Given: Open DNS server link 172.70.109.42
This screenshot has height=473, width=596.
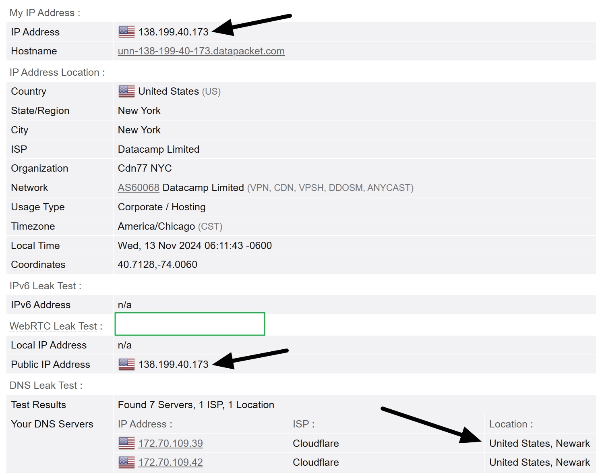Looking at the screenshot, I should (170, 462).
